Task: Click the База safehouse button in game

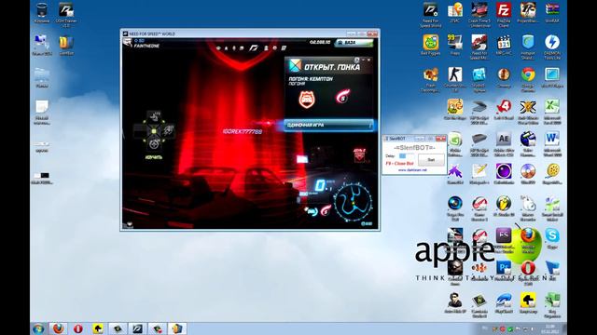Action: 354,43
